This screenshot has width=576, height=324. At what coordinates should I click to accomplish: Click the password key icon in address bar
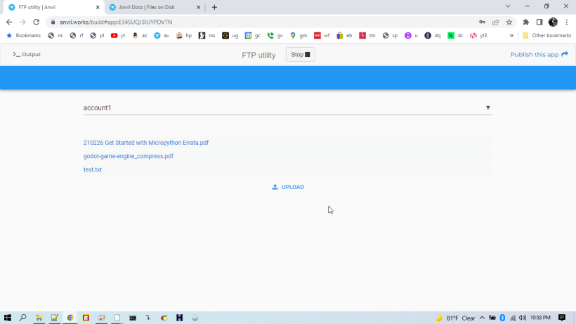tap(482, 22)
